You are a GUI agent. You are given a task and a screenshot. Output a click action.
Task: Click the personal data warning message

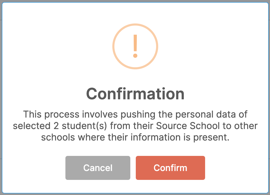(x=135, y=126)
